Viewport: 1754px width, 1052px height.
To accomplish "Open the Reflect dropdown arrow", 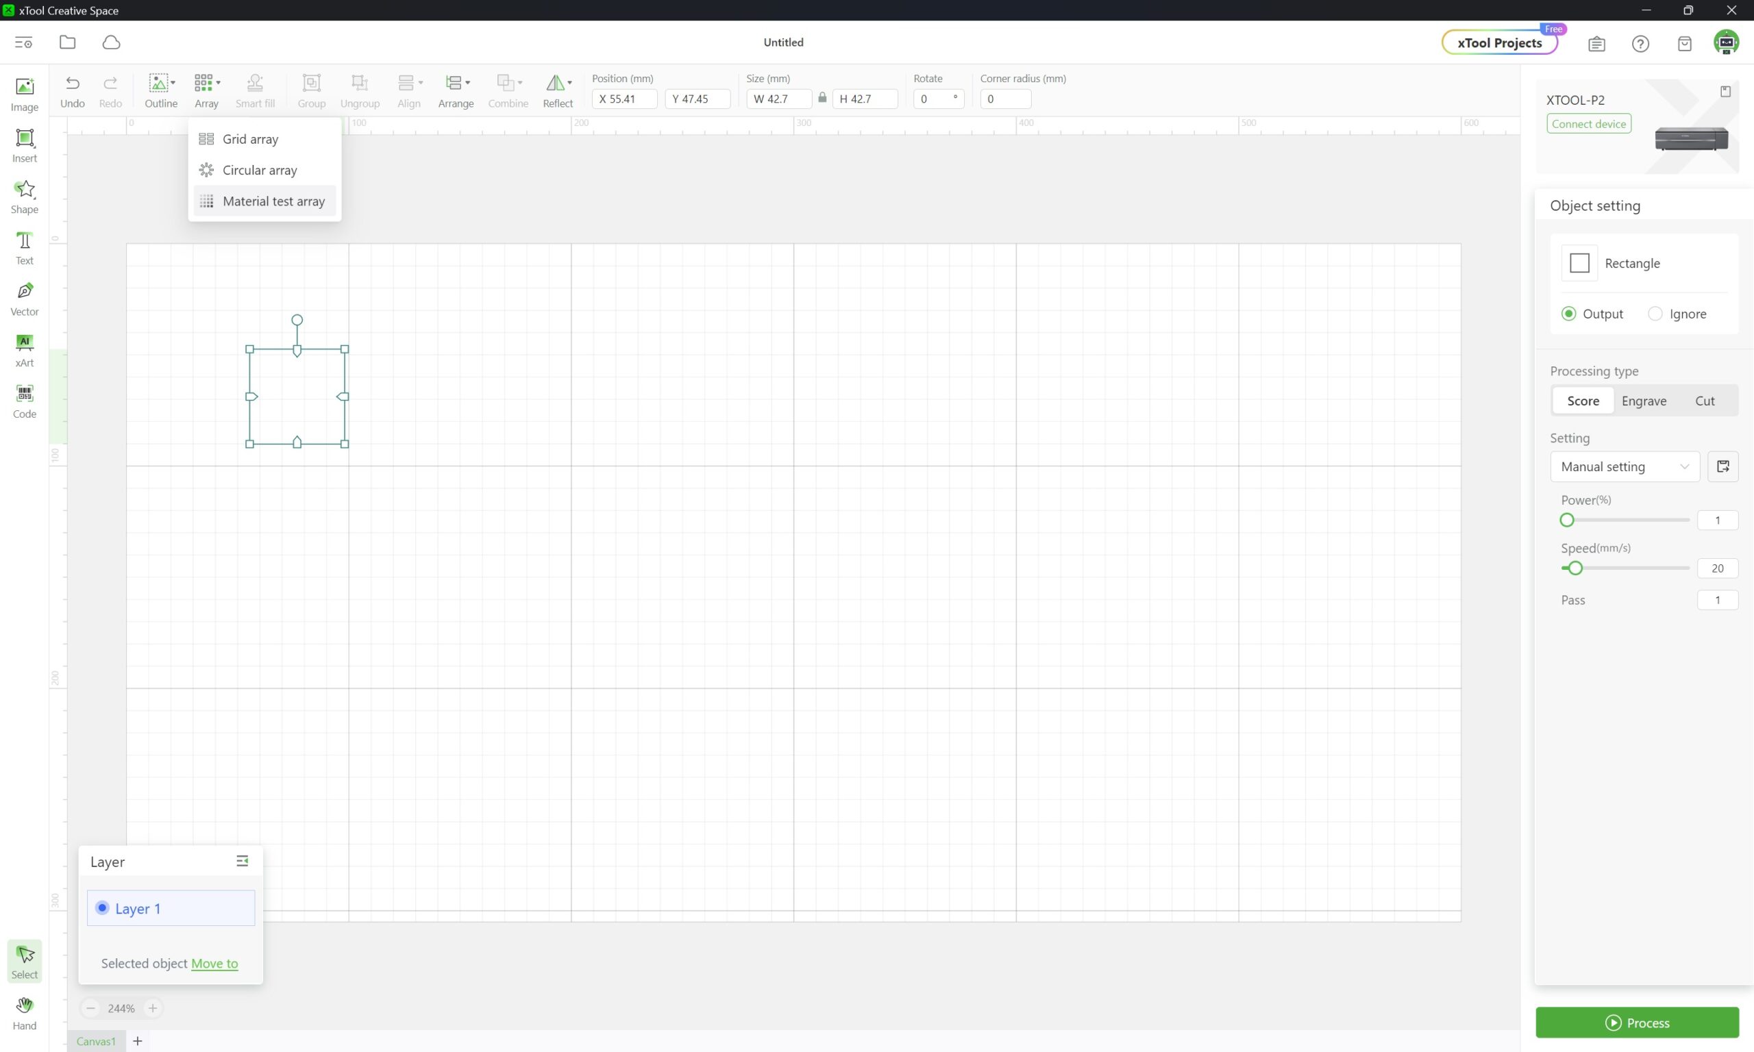I will 569,83.
